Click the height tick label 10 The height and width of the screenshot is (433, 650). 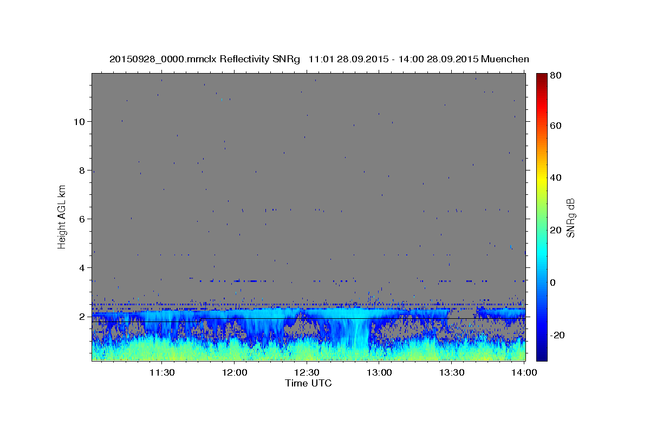pos(80,121)
